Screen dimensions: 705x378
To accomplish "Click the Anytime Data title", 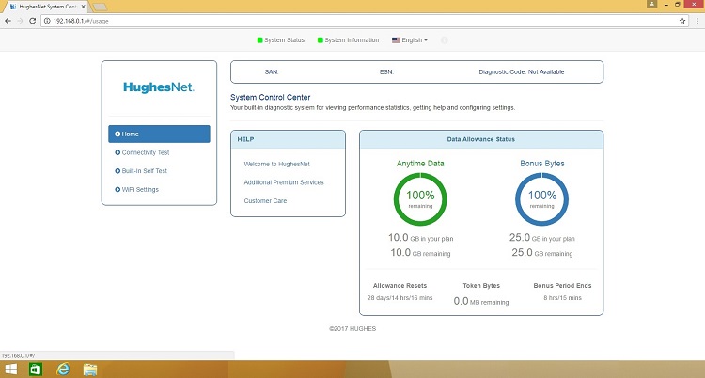I will (x=420, y=164).
